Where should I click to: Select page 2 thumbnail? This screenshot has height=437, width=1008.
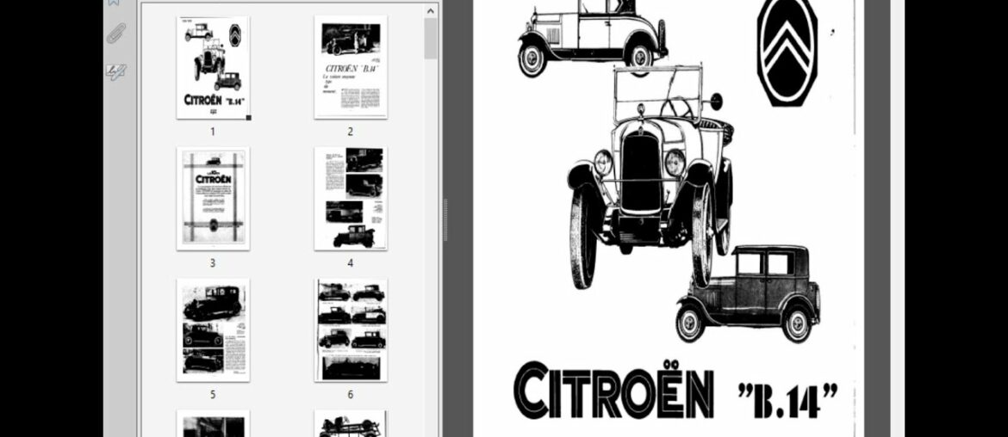pos(351,67)
